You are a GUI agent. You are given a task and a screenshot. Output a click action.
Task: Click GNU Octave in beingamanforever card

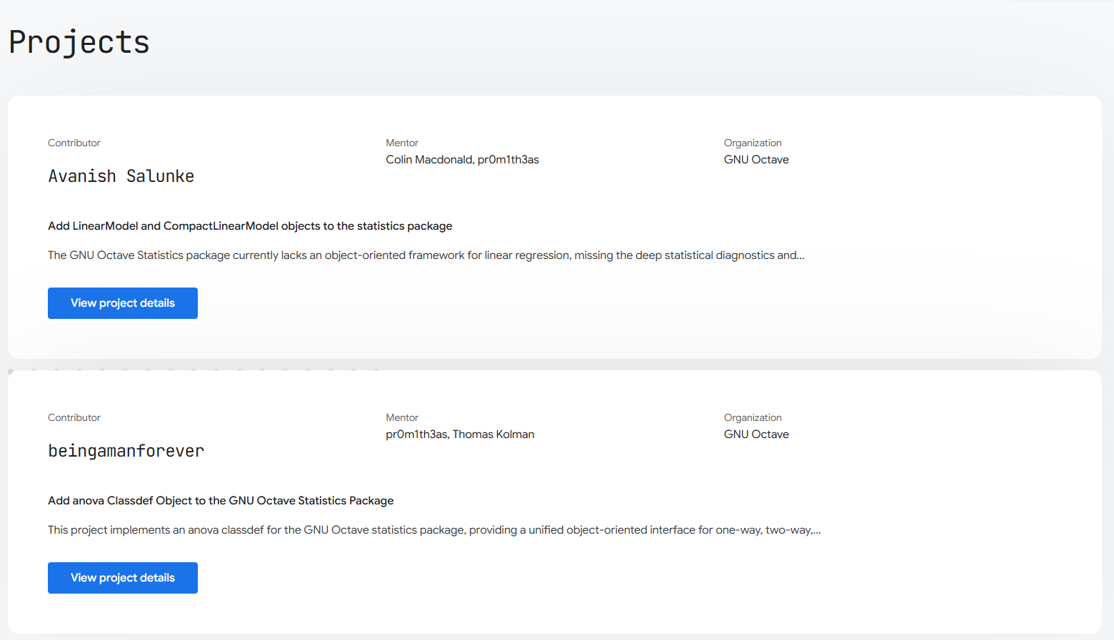tap(756, 435)
